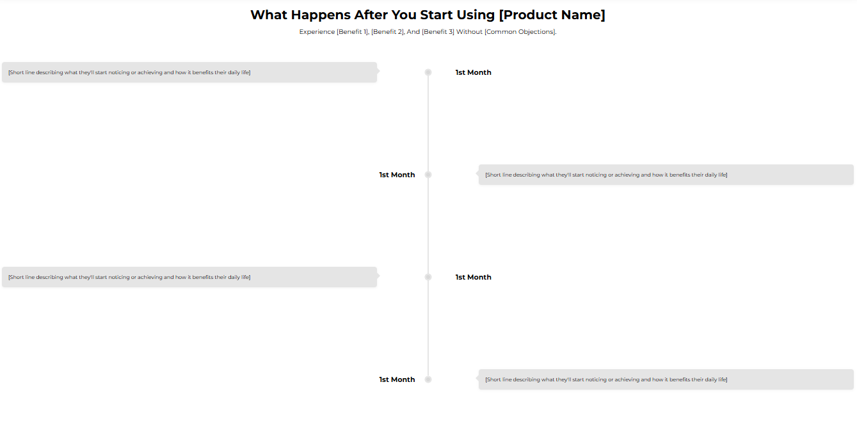The width and height of the screenshot is (857, 421).
Task: Click the top-left gray description card
Action: tap(189, 72)
